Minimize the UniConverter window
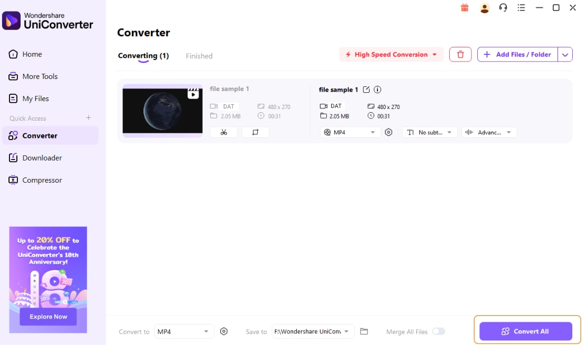This screenshot has width=586, height=346. tap(540, 8)
